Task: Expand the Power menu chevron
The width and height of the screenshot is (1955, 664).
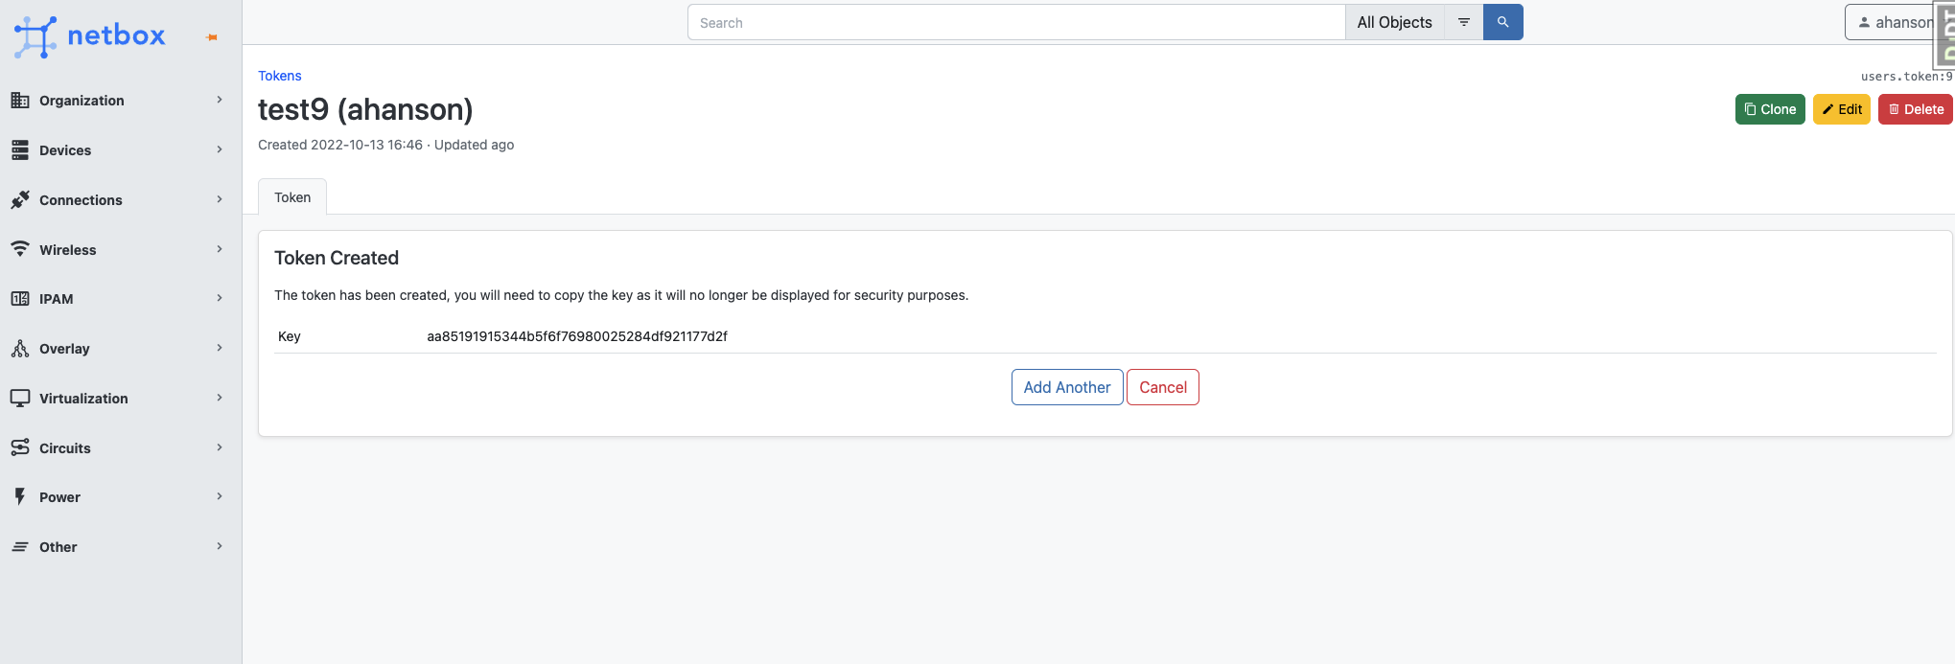Action: (220, 496)
